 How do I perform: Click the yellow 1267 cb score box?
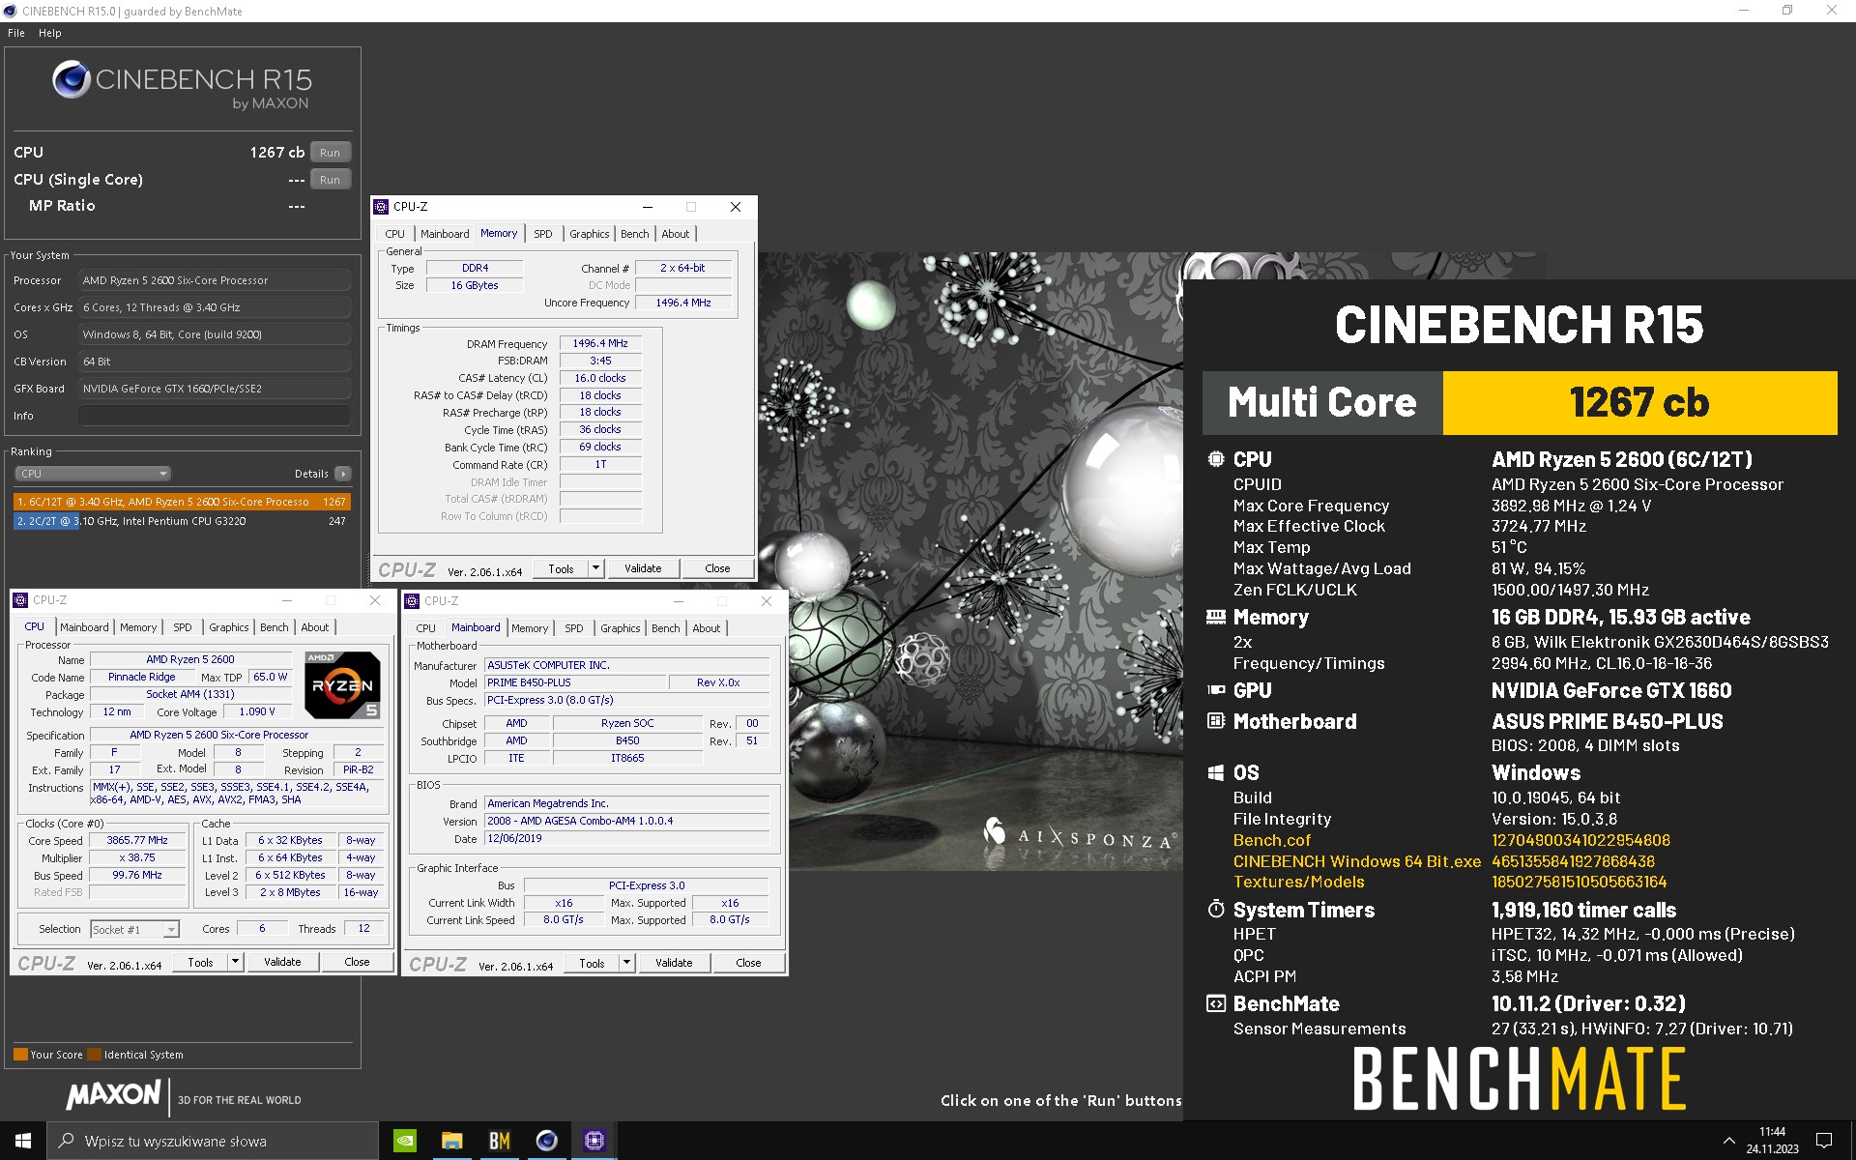[x=1639, y=403]
